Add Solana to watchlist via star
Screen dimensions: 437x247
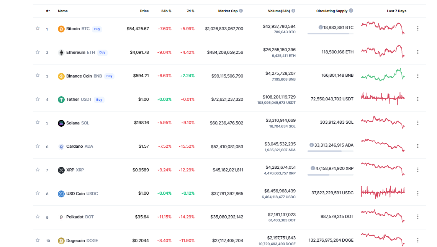pos(38,122)
